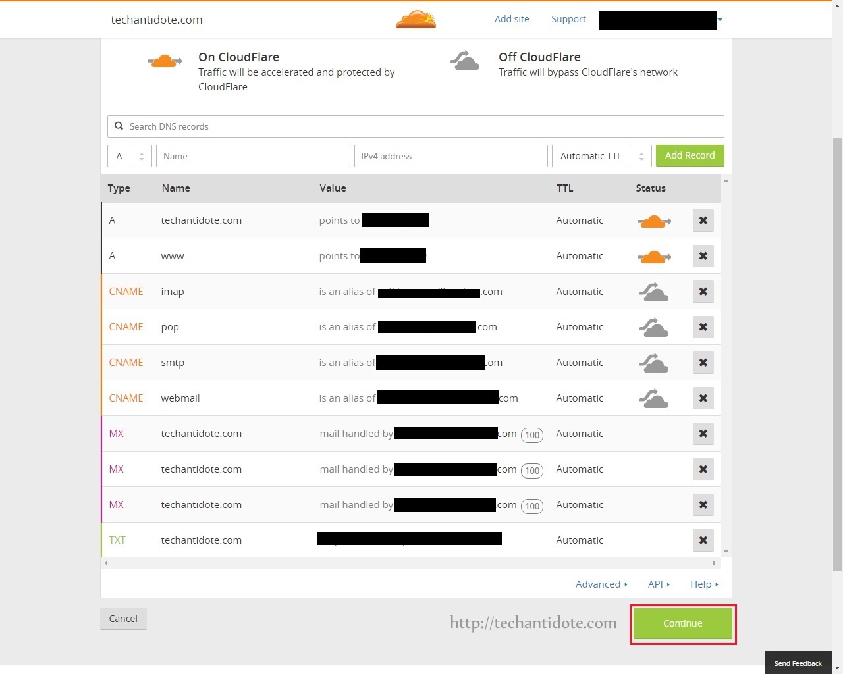843x674 pixels.
Task: Open the account dropdown arrow in header
Action: point(720,20)
